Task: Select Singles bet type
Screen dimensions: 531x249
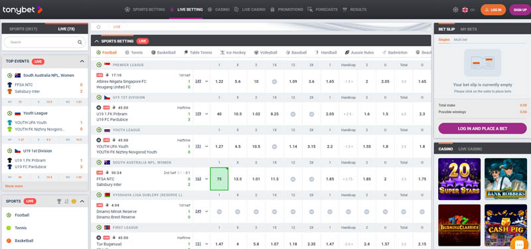Action: click(444, 40)
